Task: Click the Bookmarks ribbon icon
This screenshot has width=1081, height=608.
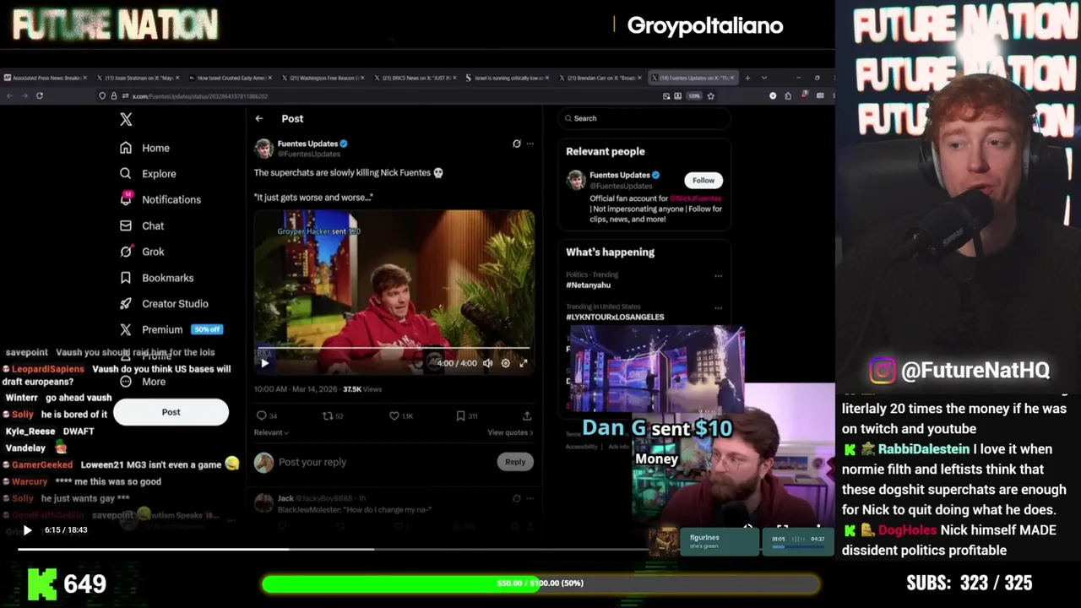Action: [x=126, y=278]
